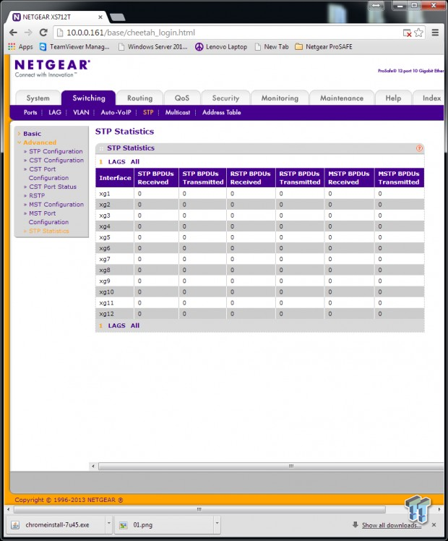This screenshot has height=541, width=448.
Task: Open the downloaded chromeinstall-7u45.exe file
Action: (57, 525)
